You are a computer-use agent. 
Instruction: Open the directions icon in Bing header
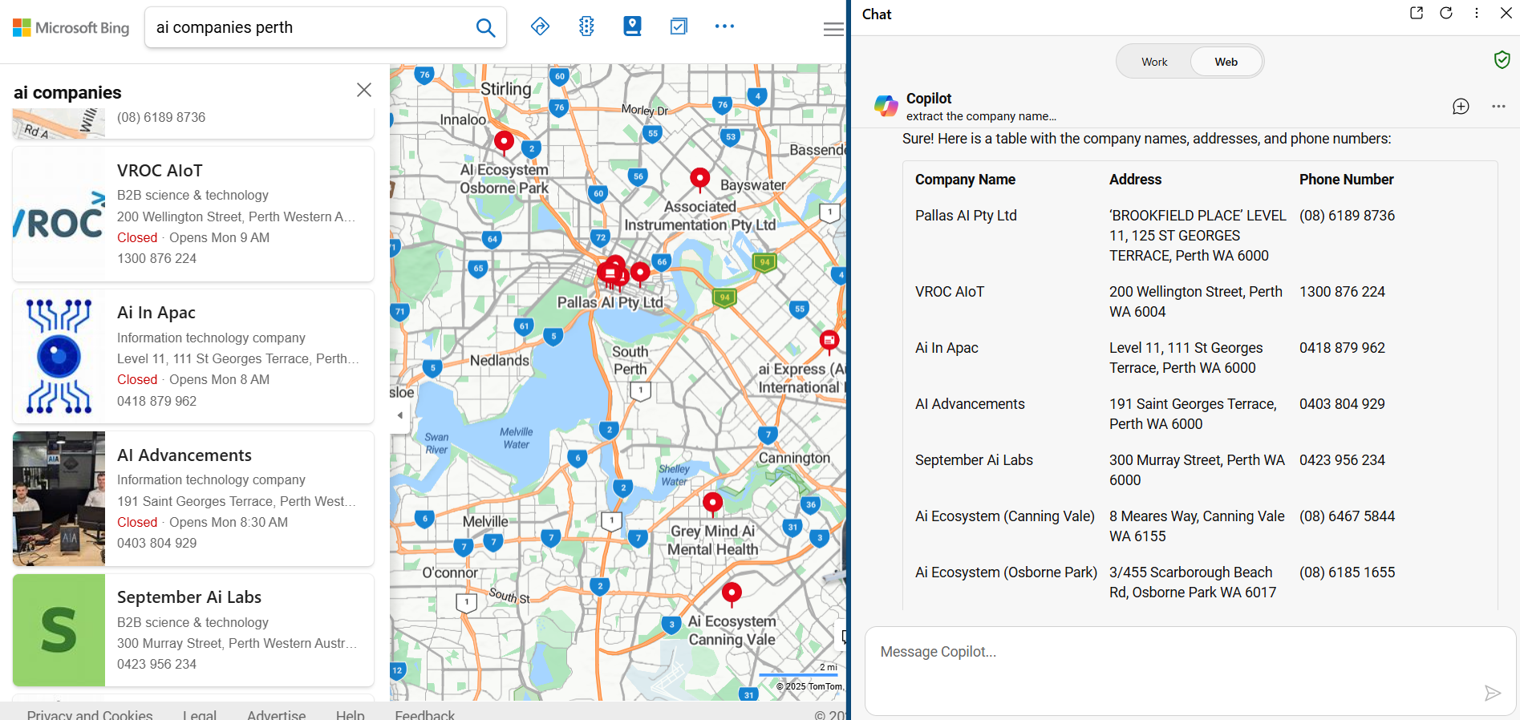[540, 26]
